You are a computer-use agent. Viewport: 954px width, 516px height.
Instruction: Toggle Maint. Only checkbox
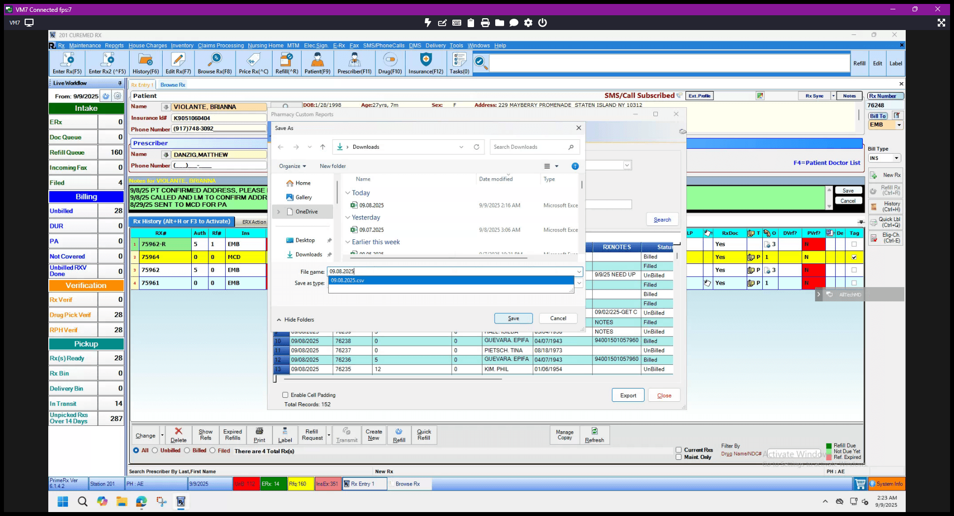[x=679, y=457]
